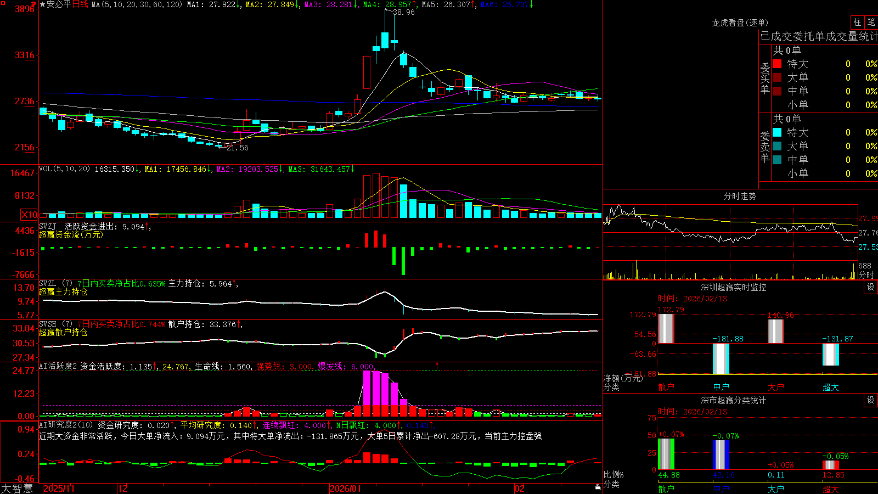The image size is (878, 494).
Task: Click the red question mark help icon
Action: coord(35,4)
